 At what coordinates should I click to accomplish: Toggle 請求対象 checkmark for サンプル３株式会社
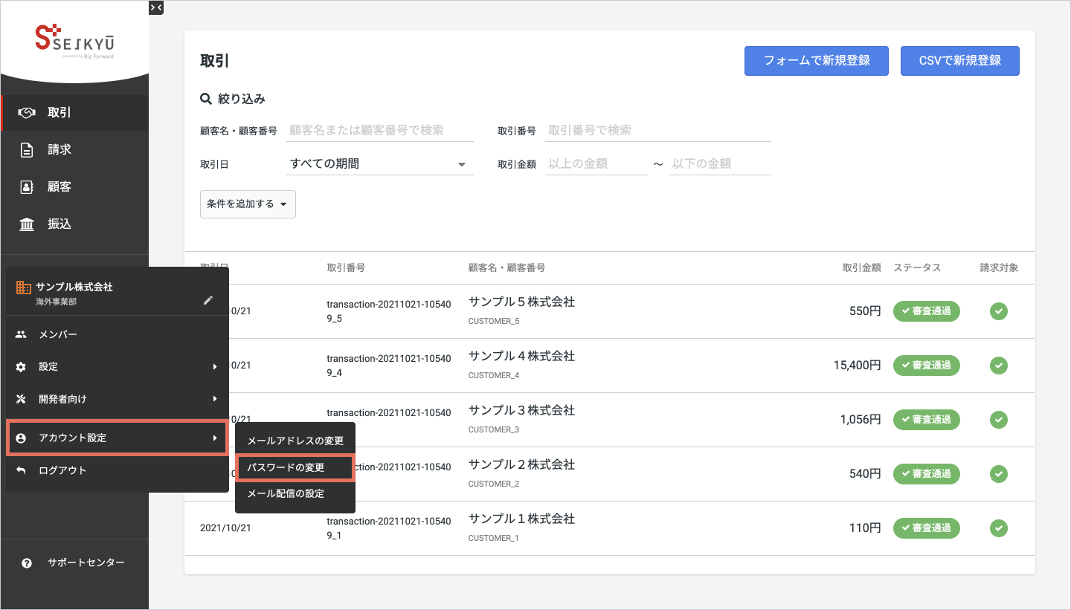point(999,420)
